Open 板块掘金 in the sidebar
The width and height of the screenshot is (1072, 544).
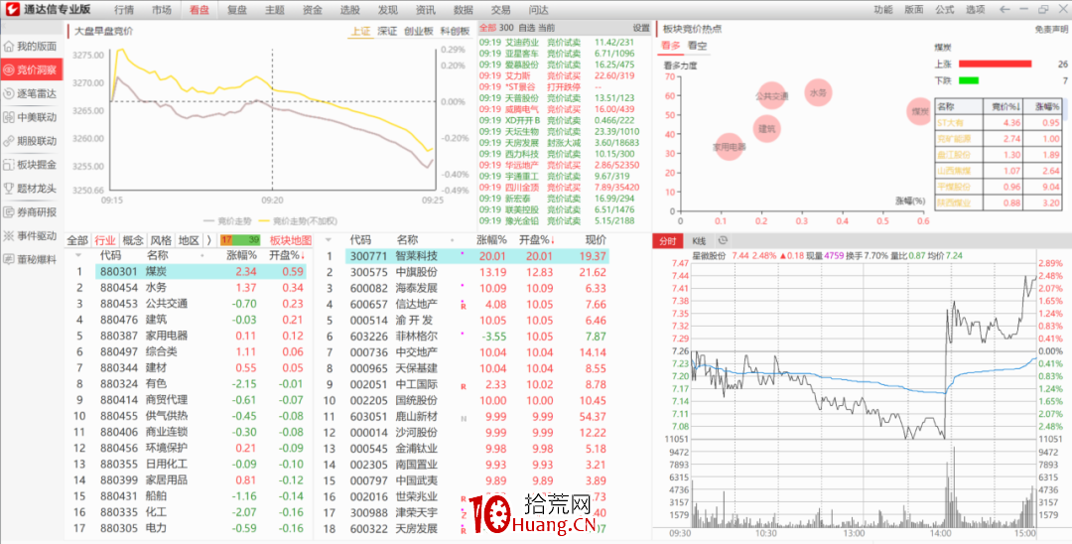coord(32,165)
